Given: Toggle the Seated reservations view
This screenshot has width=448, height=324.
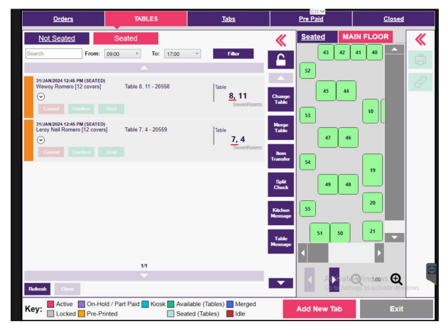Looking at the screenshot, I should tap(126, 38).
